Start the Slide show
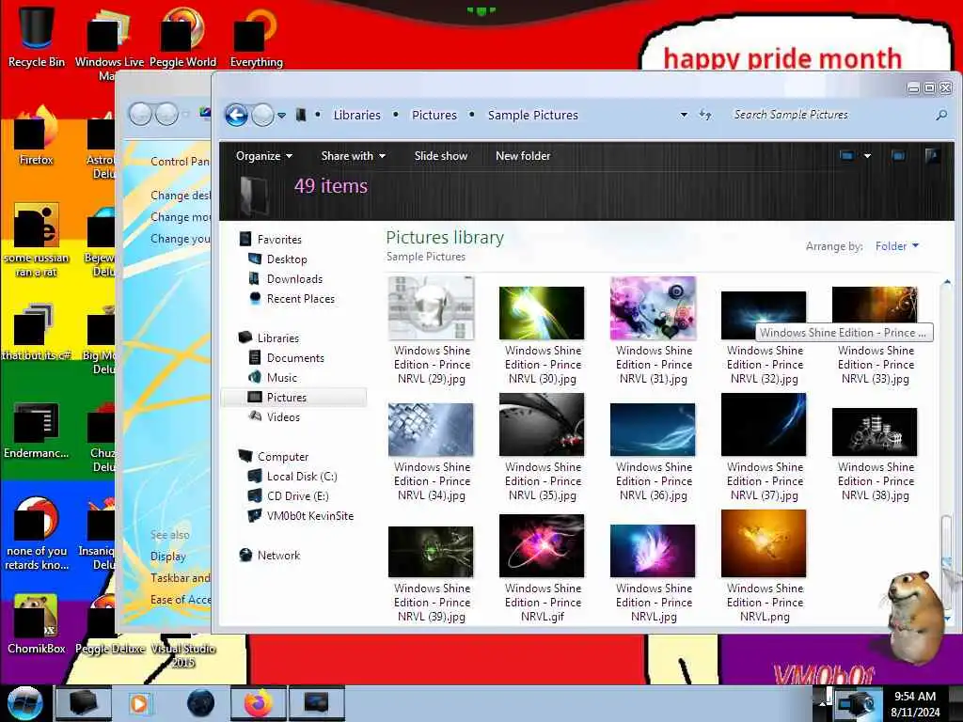This screenshot has height=722, width=963. [x=441, y=156]
